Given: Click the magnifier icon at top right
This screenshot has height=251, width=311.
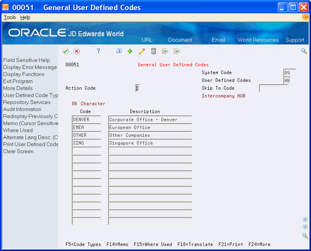Looking at the screenshot, I should [x=304, y=51].
